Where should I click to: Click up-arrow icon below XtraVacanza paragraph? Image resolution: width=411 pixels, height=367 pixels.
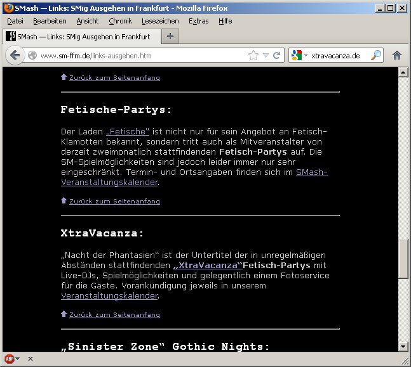pyautogui.click(x=64, y=314)
